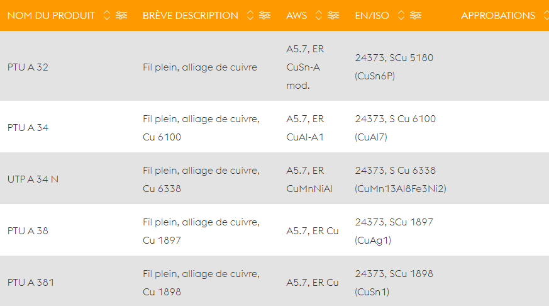Open filter settings icon for AWS column
Screen dimensions: 549x306
coord(333,15)
